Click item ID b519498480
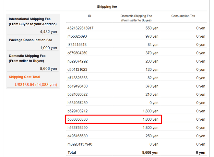 (77, 86)
